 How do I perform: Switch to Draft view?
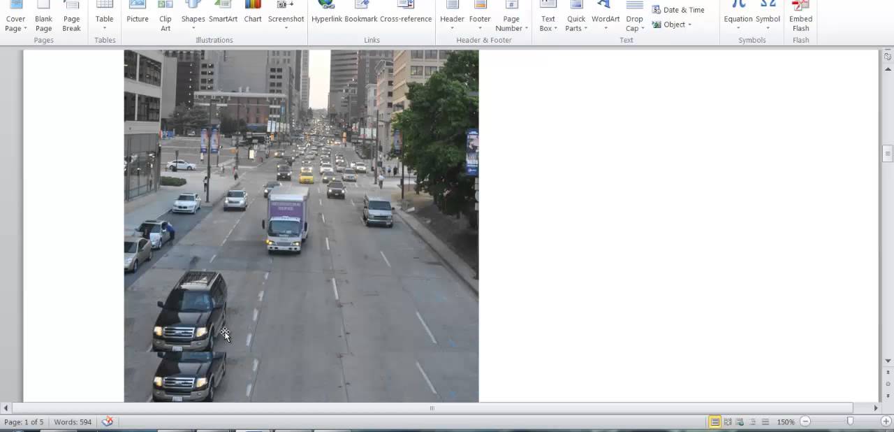tap(765, 422)
